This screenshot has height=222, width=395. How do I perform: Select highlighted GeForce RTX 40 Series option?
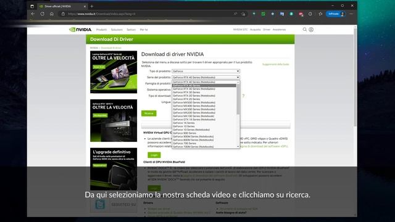point(204,86)
